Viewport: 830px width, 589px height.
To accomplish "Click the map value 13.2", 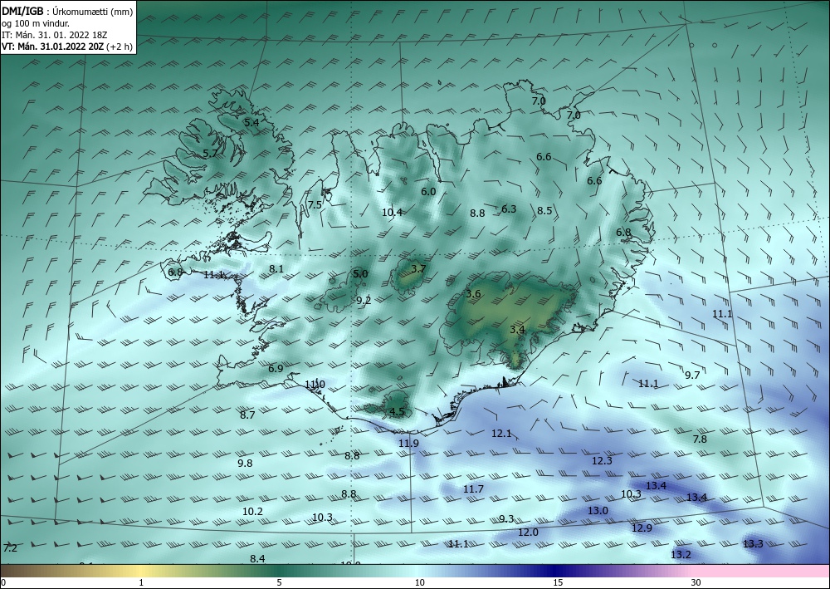I will pyautogui.click(x=681, y=555).
